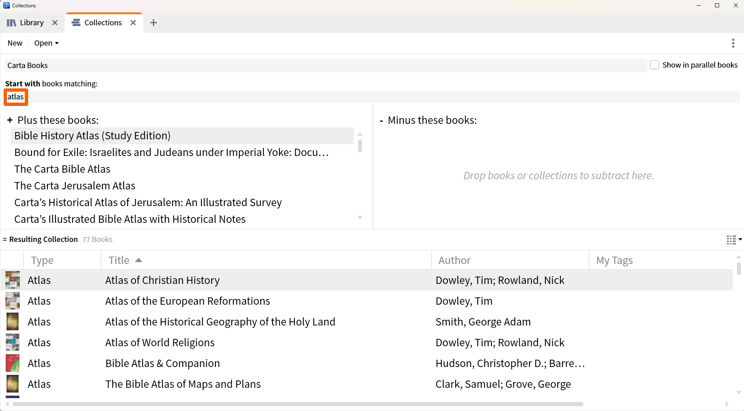Select Atlas of the European Reformations title

tap(188, 301)
